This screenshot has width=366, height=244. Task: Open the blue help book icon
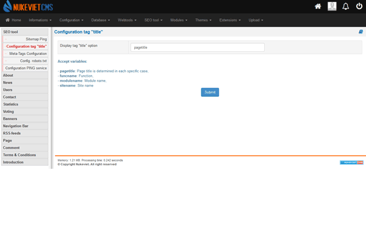point(361,32)
